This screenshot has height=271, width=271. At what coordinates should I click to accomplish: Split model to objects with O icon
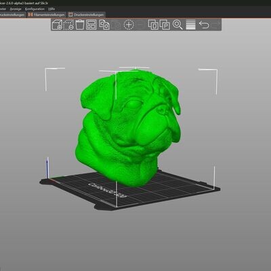153,25
